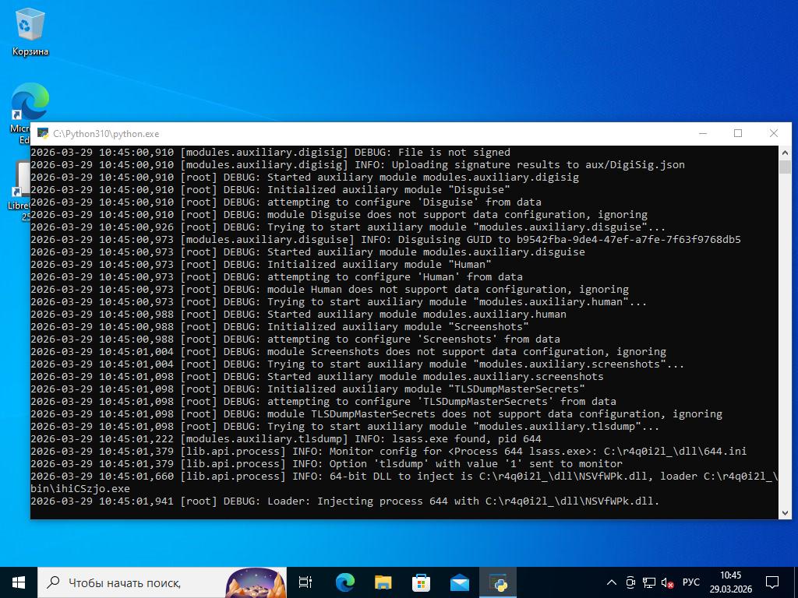Open the network status tray icon
Viewport: 798px width, 598px height.
pyautogui.click(x=648, y=582)
